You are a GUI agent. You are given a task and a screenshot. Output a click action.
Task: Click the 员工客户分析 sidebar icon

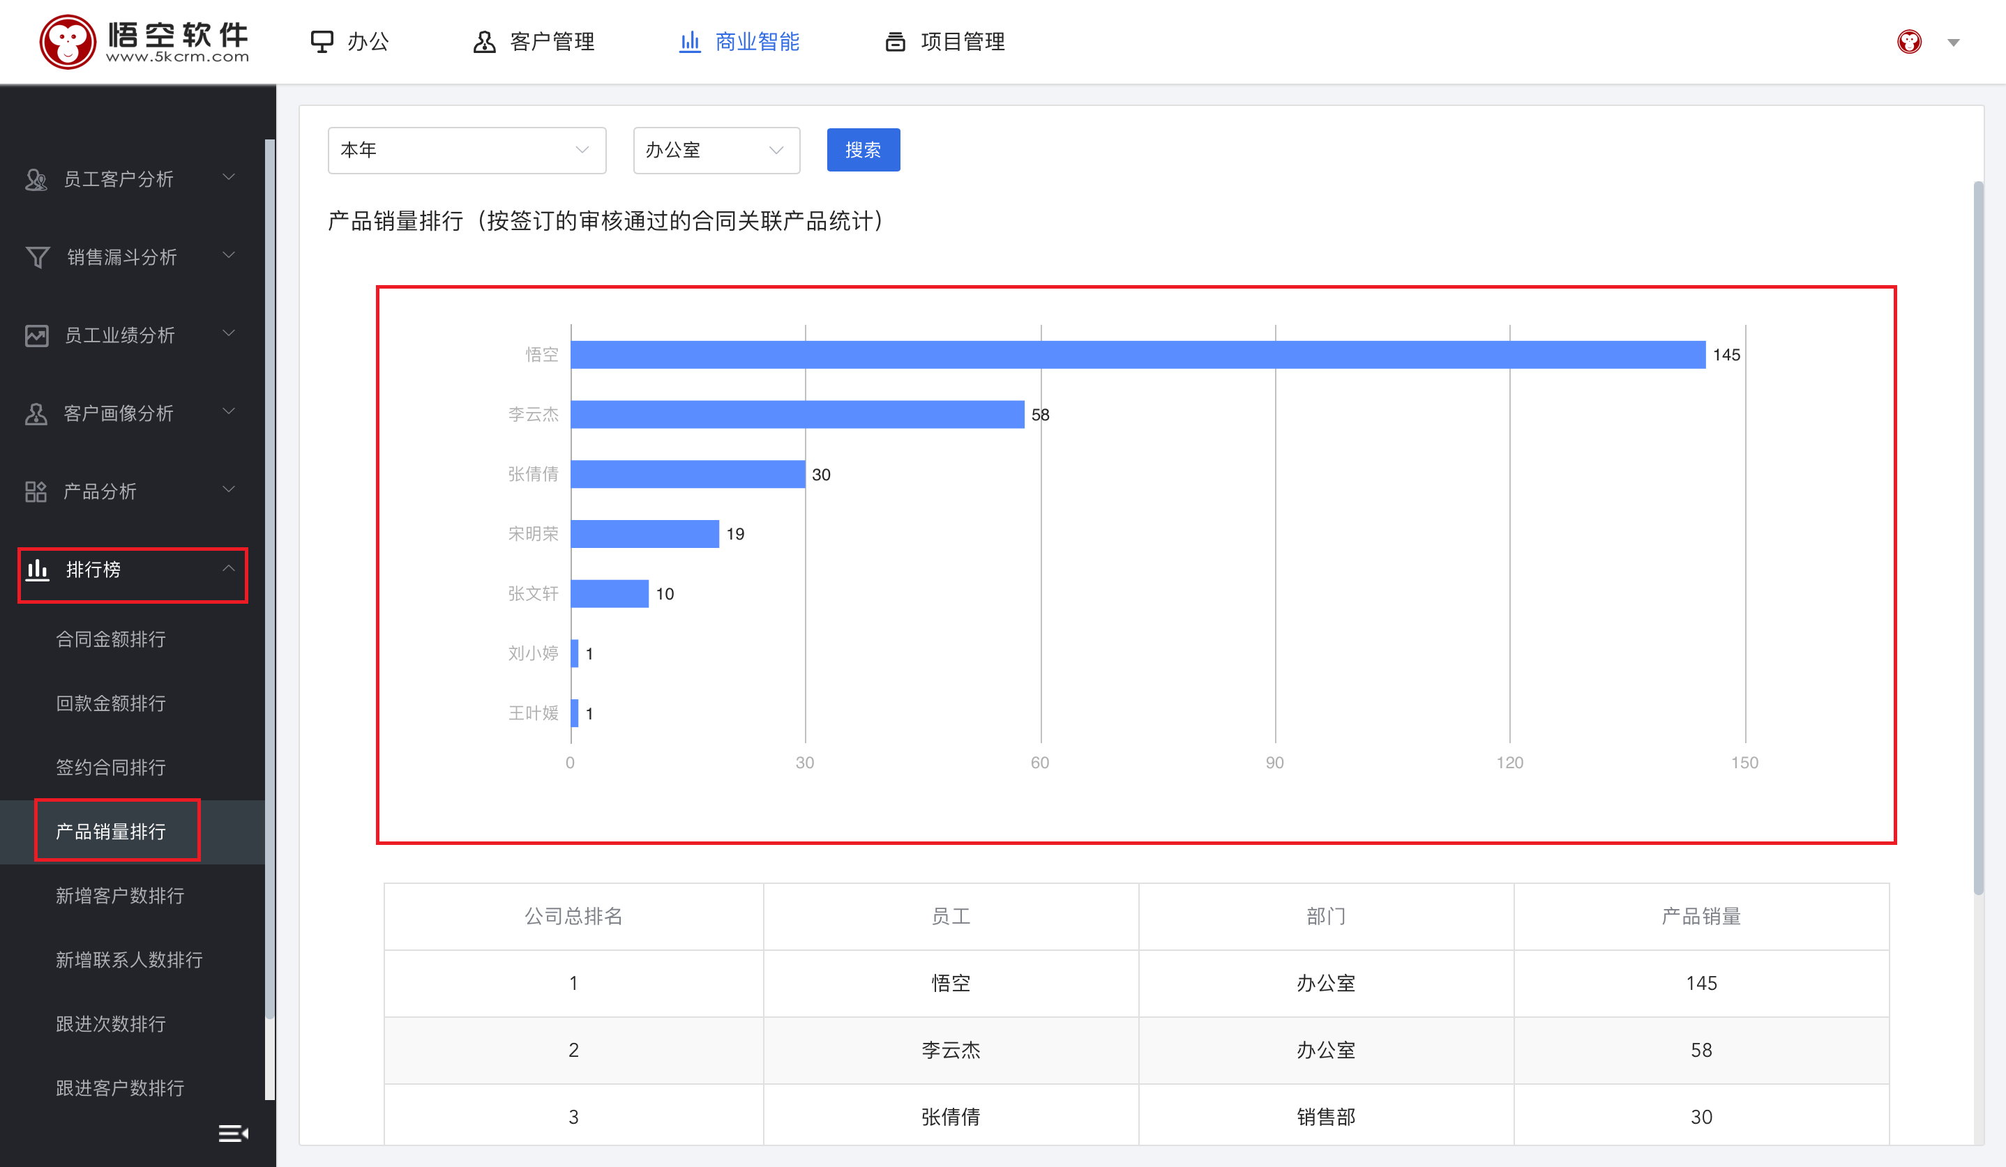pos(36,179)
